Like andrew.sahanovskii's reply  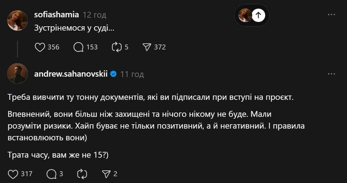click(13, 174)
